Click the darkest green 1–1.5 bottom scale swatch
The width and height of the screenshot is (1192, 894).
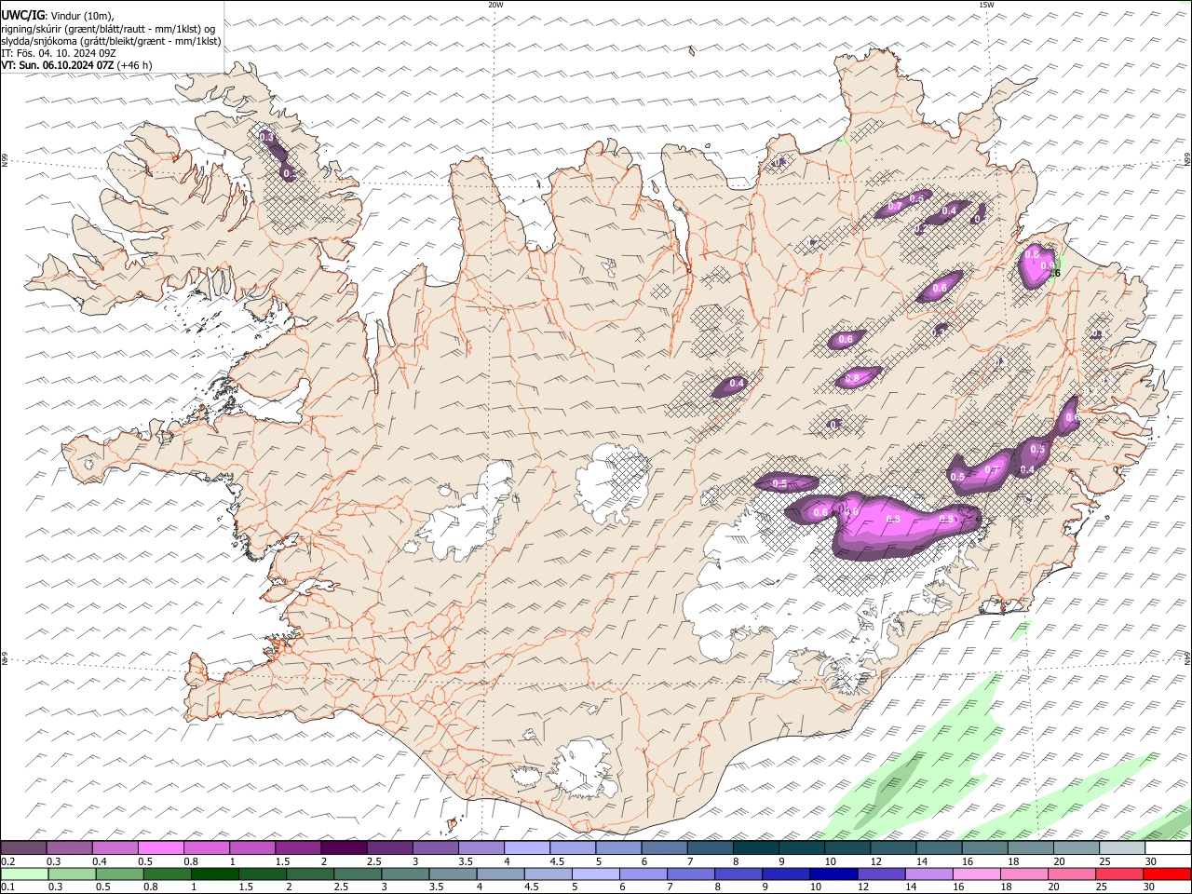coord(214,874)
